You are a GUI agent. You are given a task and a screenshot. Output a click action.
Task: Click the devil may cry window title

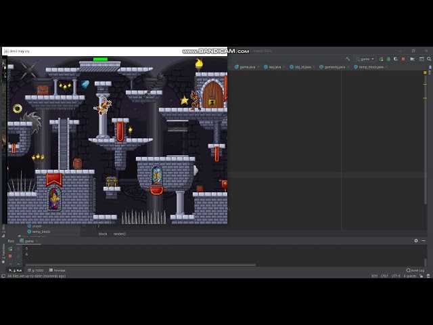click(20, 51)
